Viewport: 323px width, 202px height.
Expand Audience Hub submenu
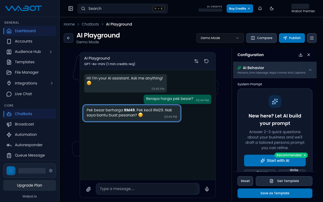[51, 52]
